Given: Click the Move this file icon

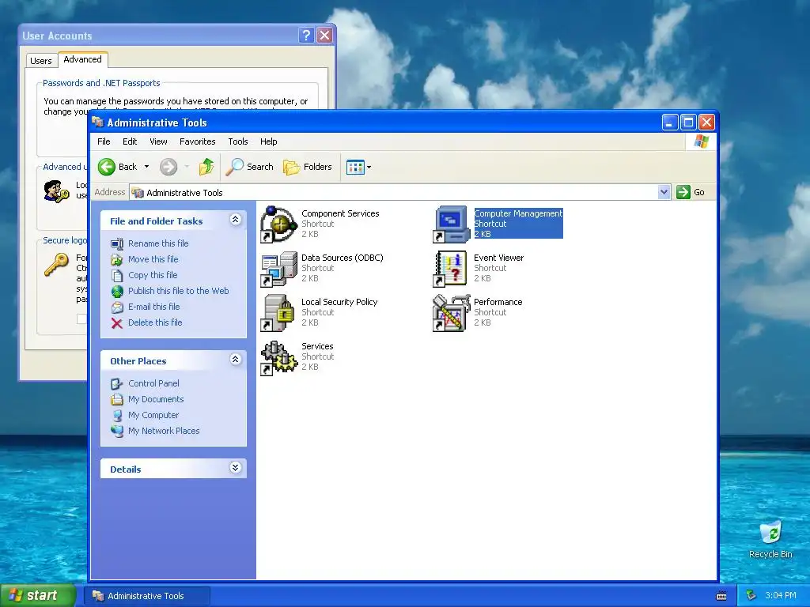Looking at the screenshot, I should 117,259.
